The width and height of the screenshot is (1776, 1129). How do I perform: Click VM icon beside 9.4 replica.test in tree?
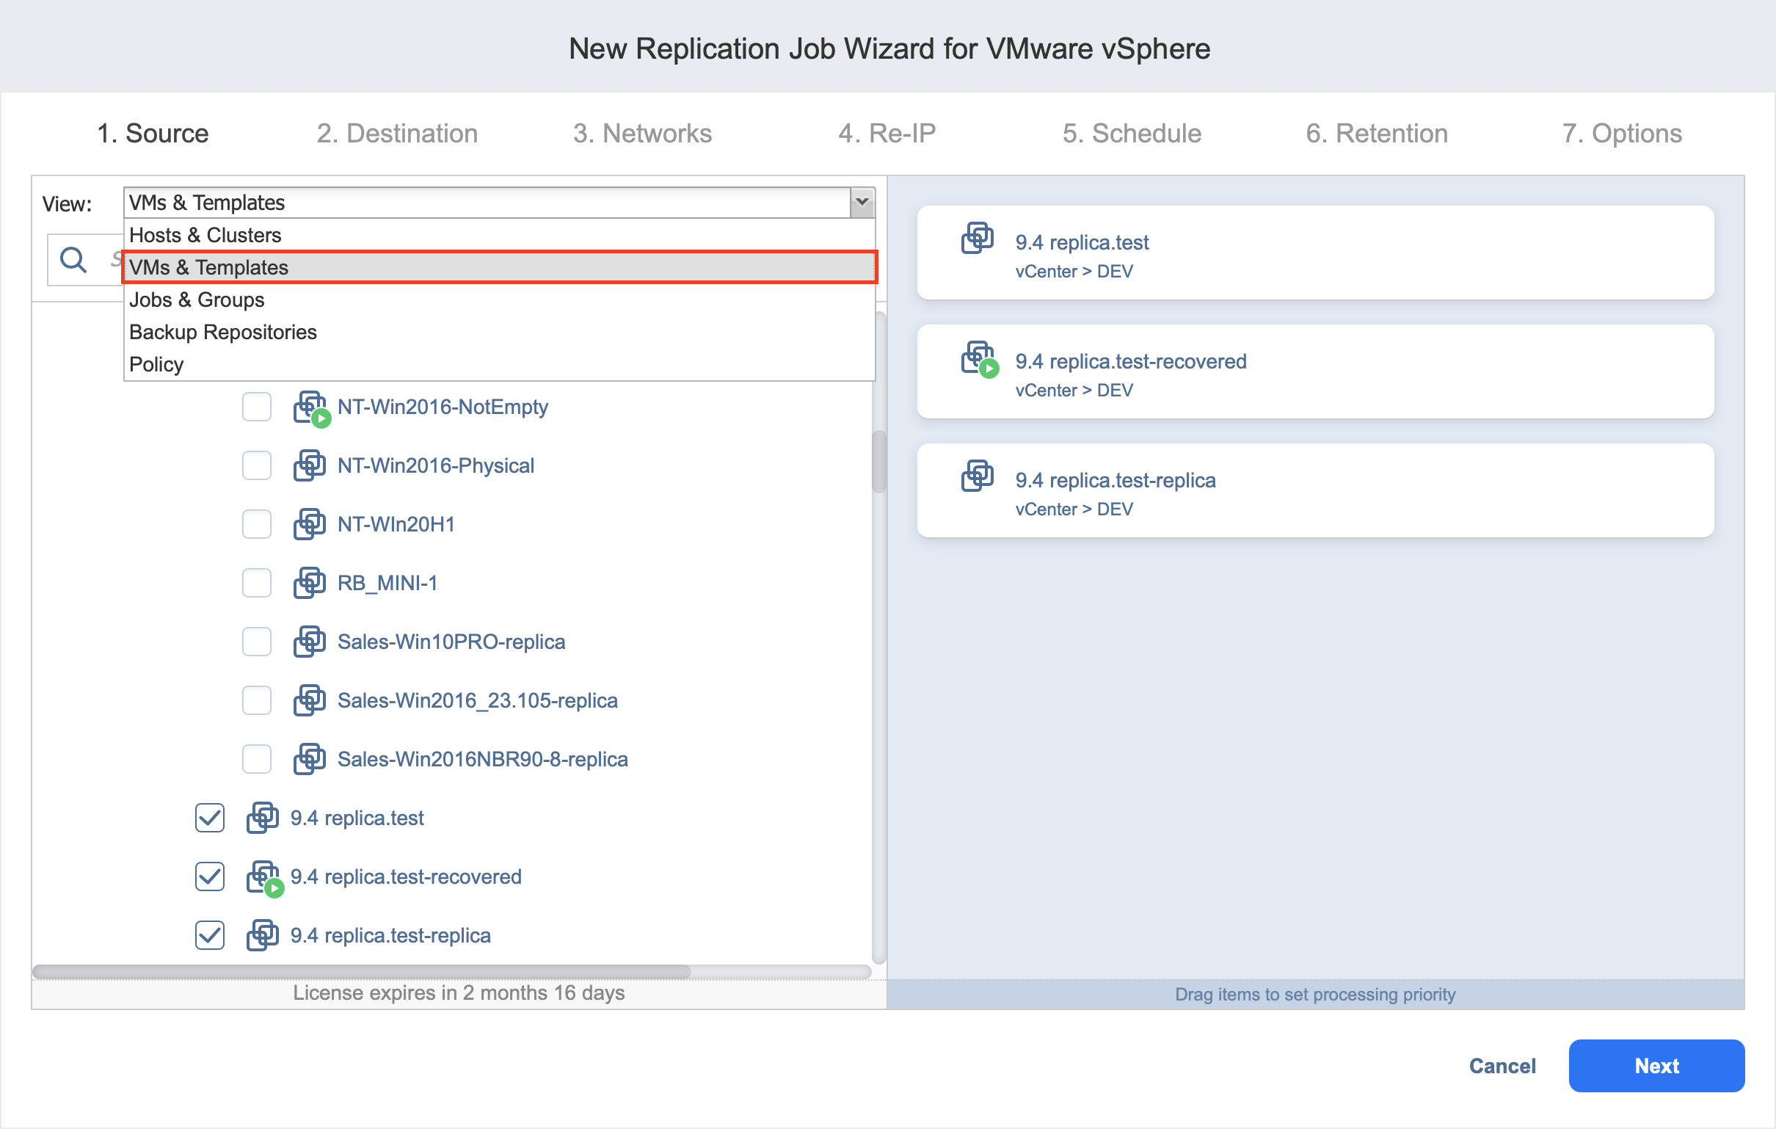(x=262, y=819)
